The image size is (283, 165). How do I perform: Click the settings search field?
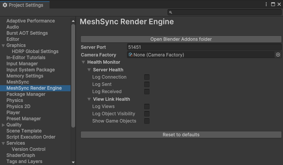tap(225, 13)
